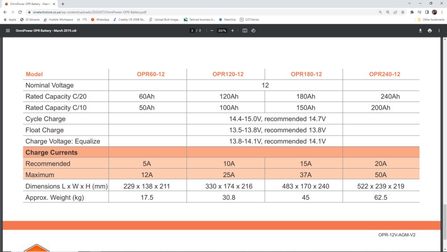The width and height of the screenshot is (447, 252).
Task: Zoom out the PDF with minus button
Action: [x=211, y=30]
